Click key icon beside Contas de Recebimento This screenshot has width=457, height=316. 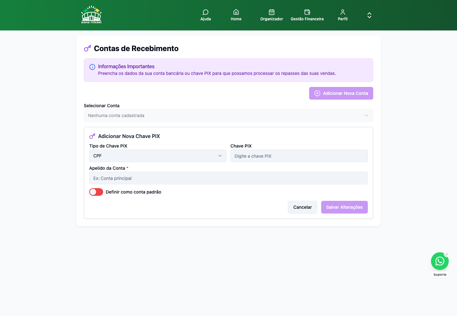coord(88,48)
